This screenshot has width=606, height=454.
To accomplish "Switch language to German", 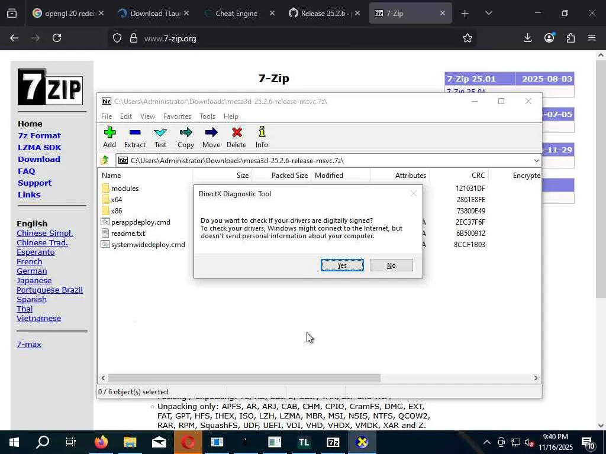I will (32, 271).
